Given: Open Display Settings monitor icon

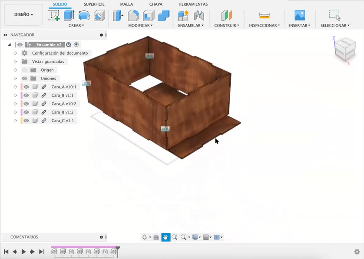Looking at the screenshot, I should [195, 237].
